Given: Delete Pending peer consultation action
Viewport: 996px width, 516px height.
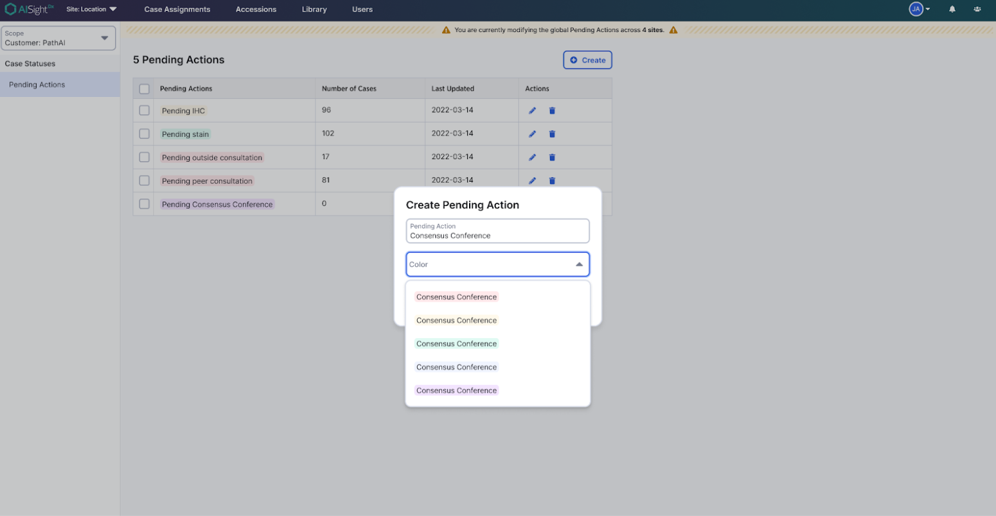Looking at the screenshot, I should (x=552, y=180).
